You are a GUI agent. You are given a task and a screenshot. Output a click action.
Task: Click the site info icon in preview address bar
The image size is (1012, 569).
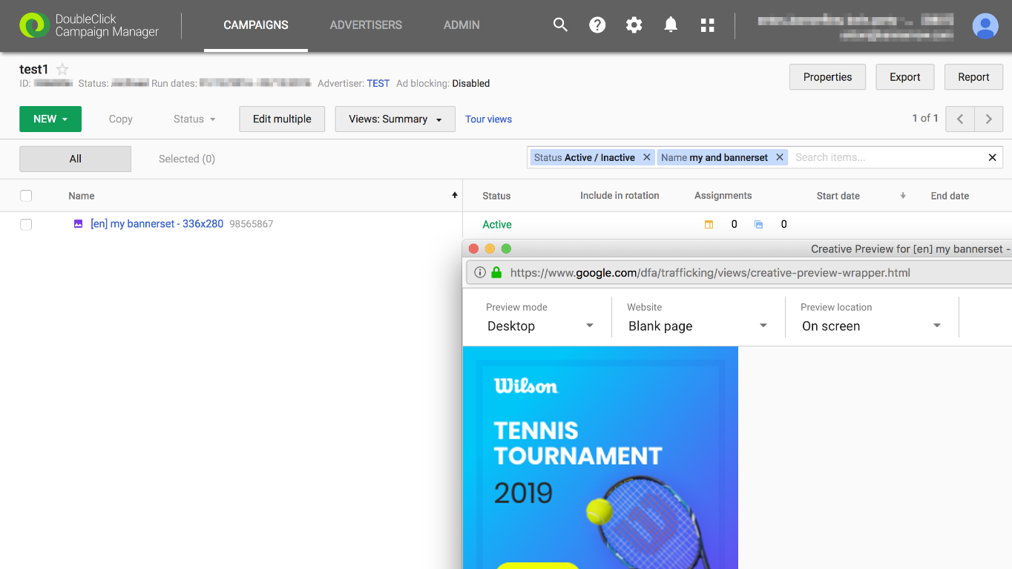point(479,272)
